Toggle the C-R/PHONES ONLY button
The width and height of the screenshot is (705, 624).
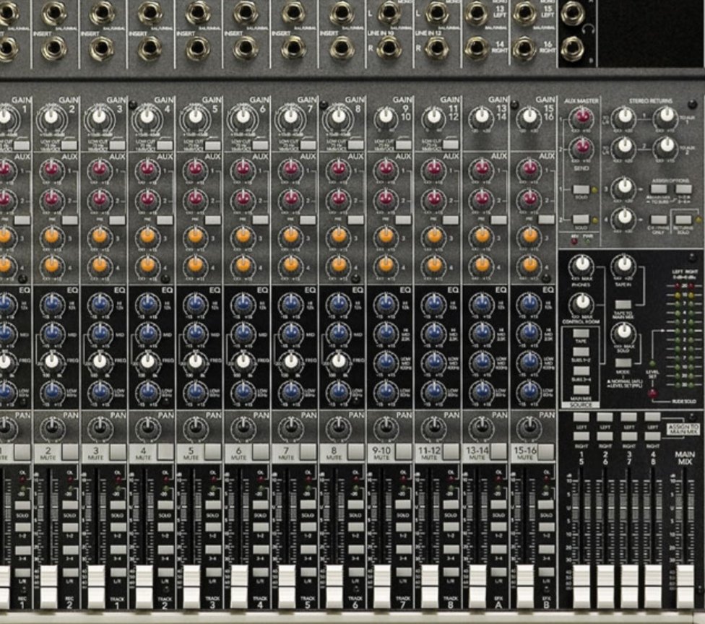(659, 220)
